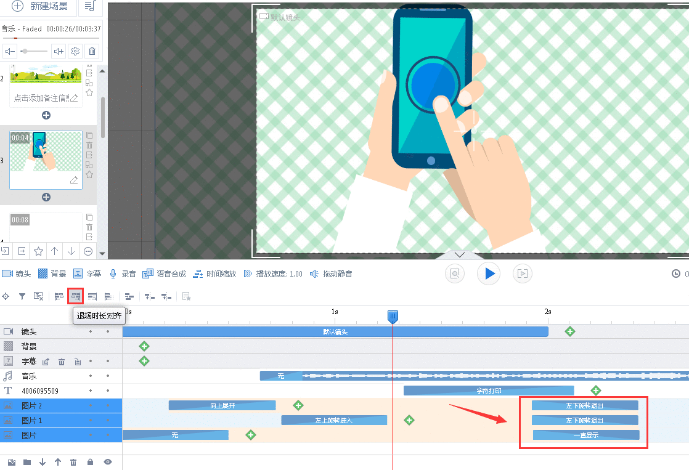This screenshot has width=689, height=470.
Task: Collapse the canvas with the chevron below preview
Action: 459,254
